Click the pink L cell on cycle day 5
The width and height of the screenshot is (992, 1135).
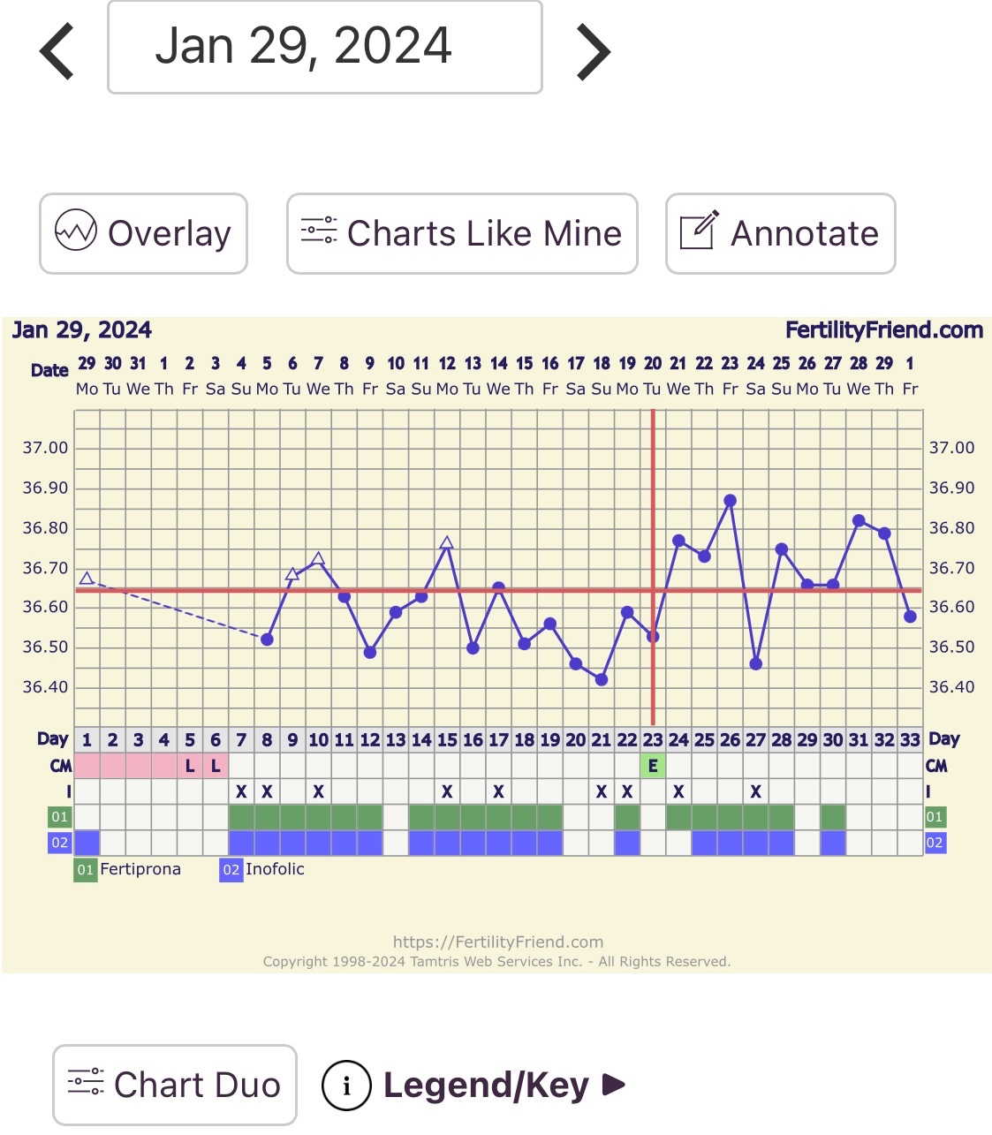(189, 766)
